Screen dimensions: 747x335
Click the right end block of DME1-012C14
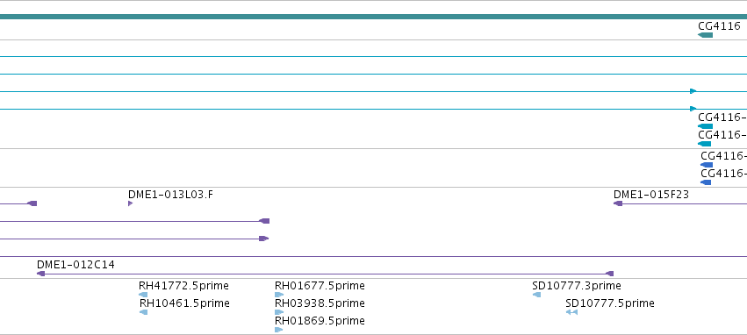coord(609,274)
